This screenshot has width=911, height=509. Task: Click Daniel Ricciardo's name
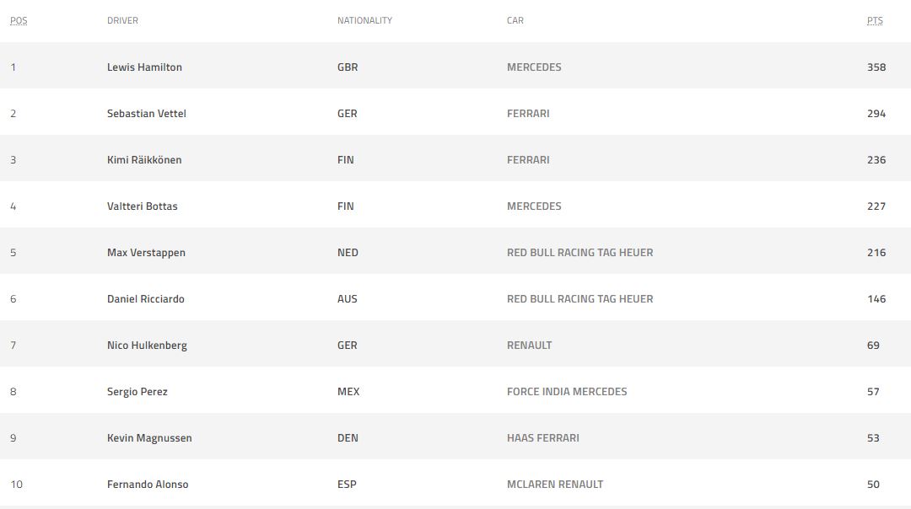pyautogui.click(x=146, y=299)
